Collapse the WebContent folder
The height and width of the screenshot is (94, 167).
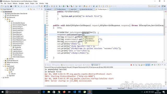tap(3, 66)
